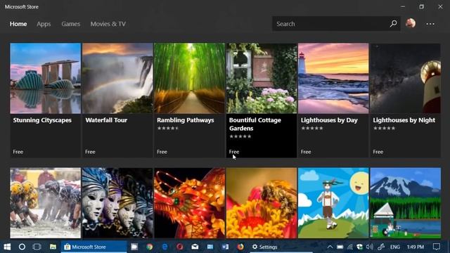Click the Waterfall Tour title

tap(106, 120)
